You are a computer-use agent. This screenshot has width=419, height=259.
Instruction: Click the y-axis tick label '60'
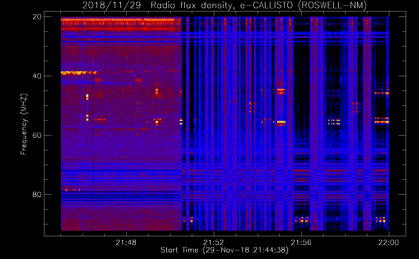(x=37, y=135)
